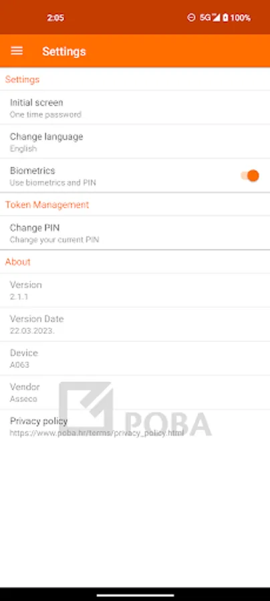Viewport: 270px width, 601px height.
Task: Open the Change language option
Action: pyautogui.click(x=135, y=142)
